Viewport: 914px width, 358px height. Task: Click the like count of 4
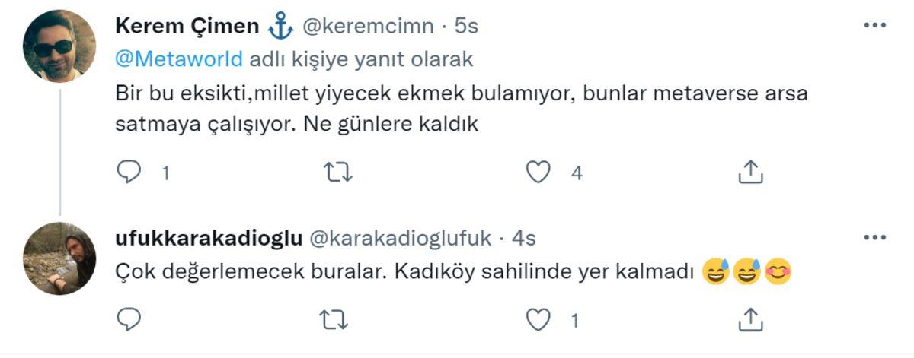pyautogui.click(x=577, y=173)
